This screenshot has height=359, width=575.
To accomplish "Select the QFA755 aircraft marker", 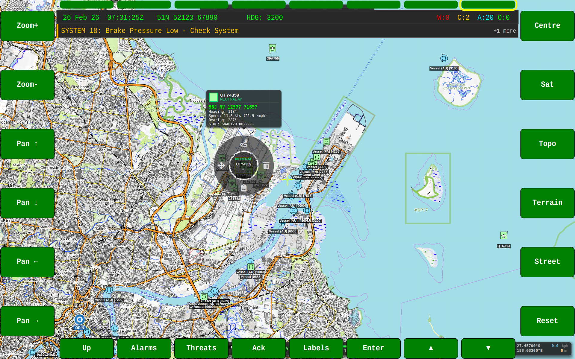I will click(x=272, y=48).
